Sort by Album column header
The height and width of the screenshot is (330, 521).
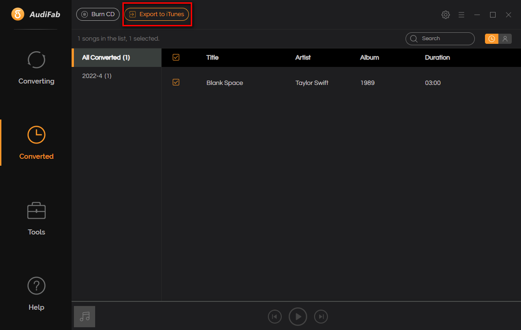370,57
